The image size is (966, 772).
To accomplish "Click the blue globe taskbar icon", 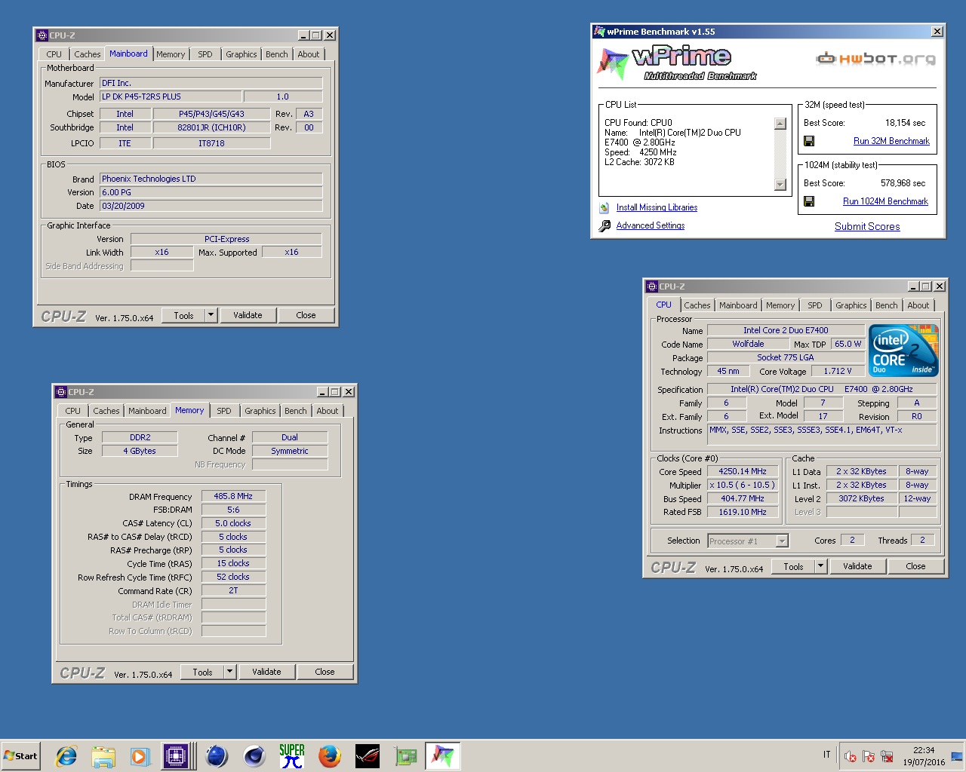I will [217, 755].
